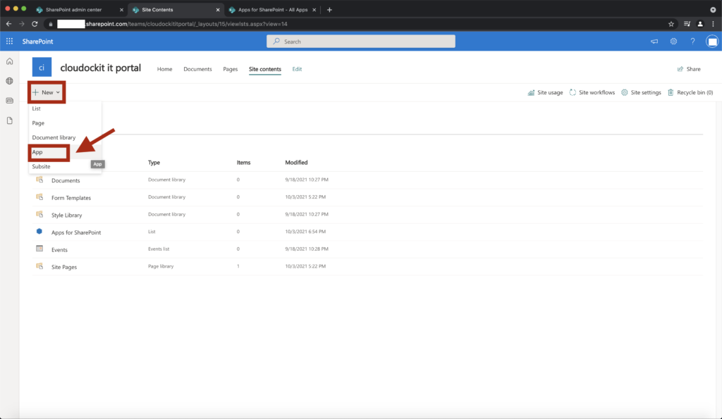The image size is (722, 419).
Task: Click the page icon in the left sidebar
Action: (x=10, y=120)
